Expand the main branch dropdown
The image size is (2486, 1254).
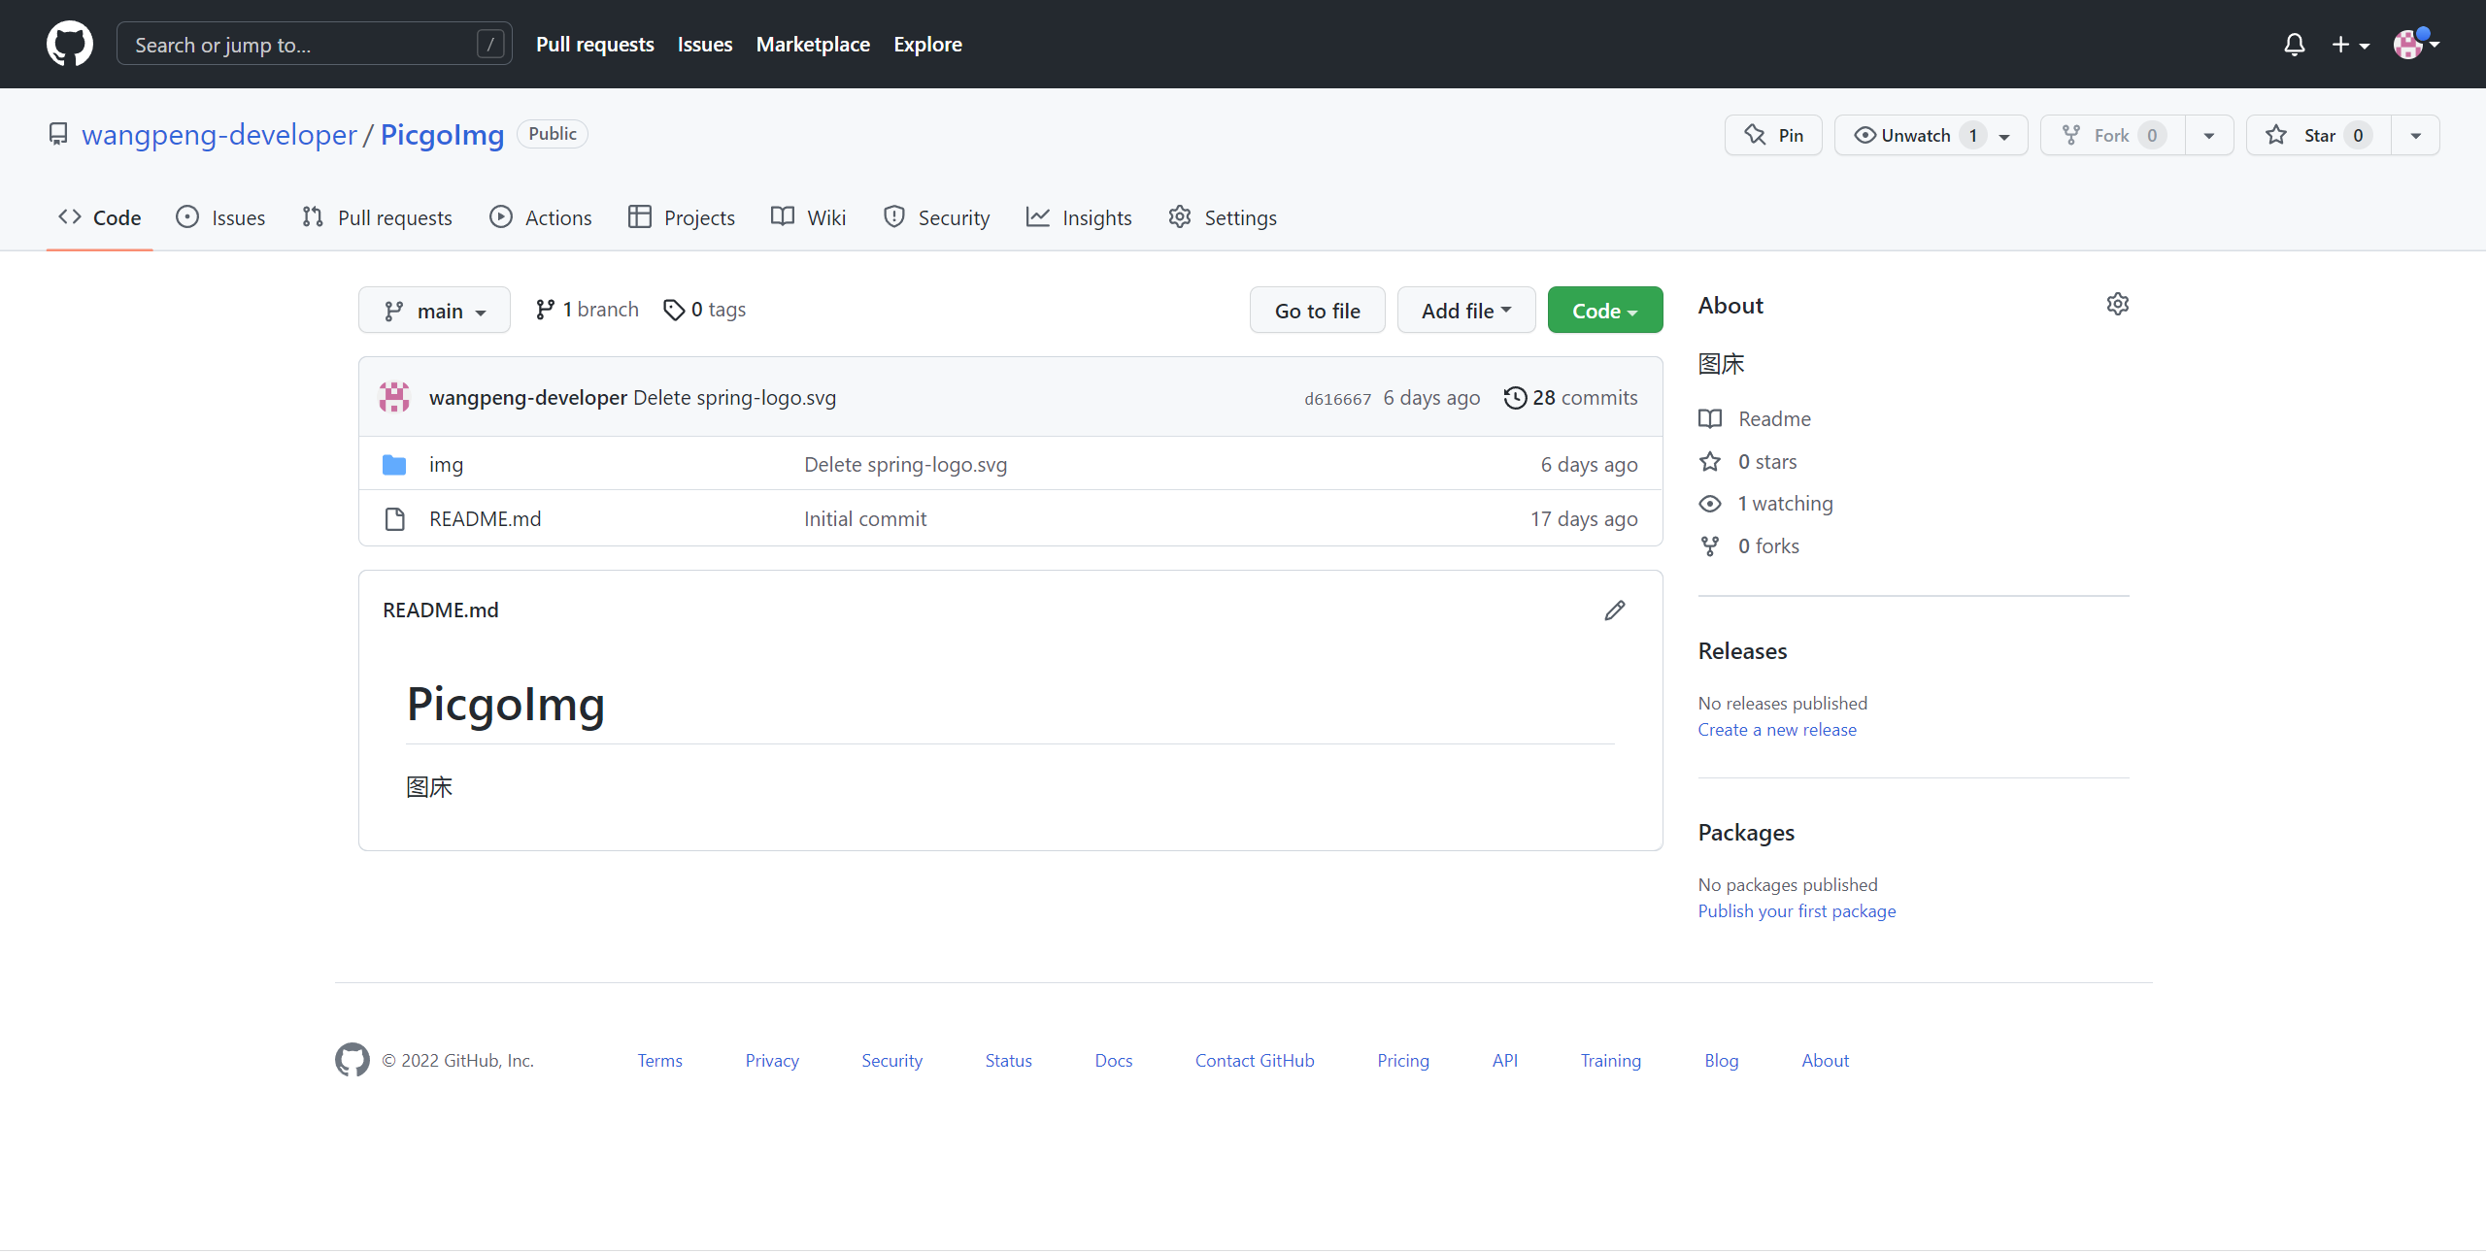pyautogui.click(x=434, y=311)
